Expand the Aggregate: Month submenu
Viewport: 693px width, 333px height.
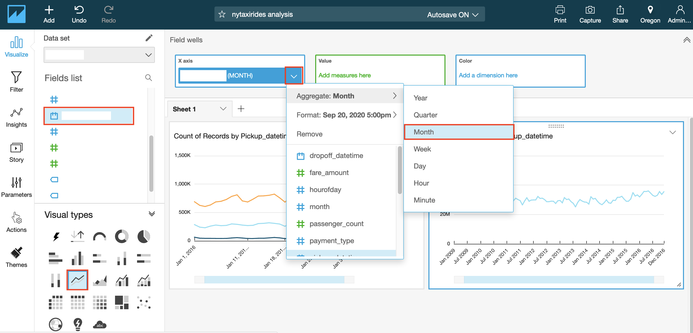pos(345,96)
